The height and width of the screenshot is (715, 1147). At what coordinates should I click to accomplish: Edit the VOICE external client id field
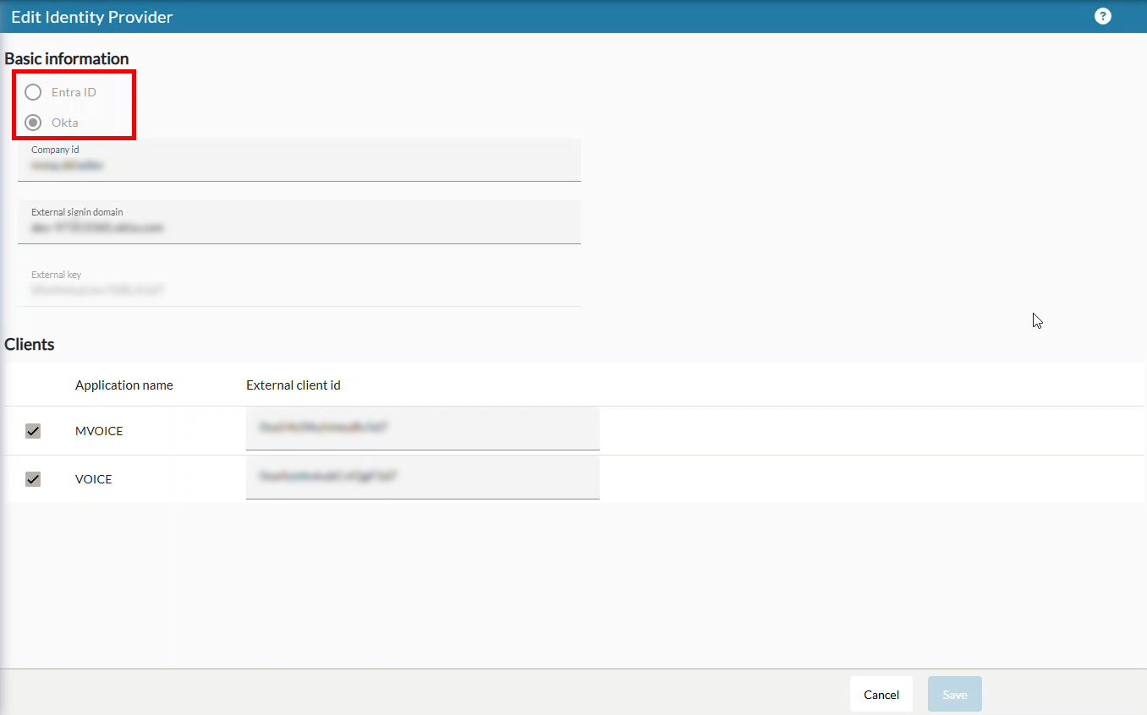point(423,478)
